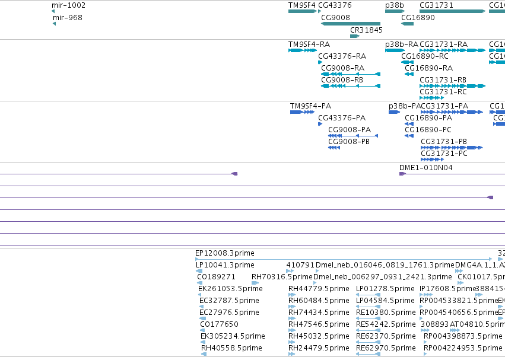Click the p38b gene label
Screen dimensions: 505x357
[395, 5]
